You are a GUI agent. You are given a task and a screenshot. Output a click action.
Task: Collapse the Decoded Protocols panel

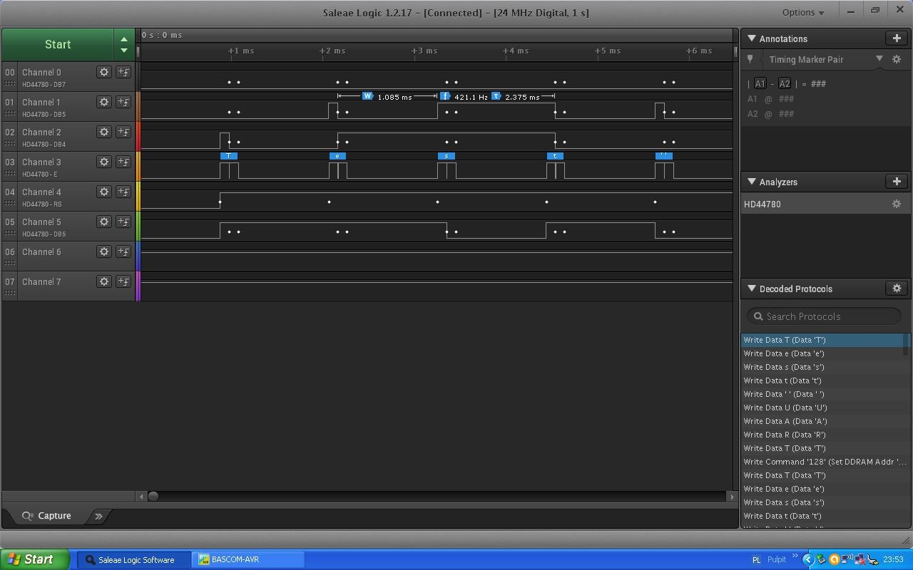coord(751,289)
